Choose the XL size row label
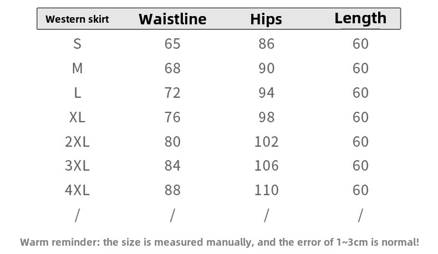This screenshot has width=438, height=254. (77, 117)
